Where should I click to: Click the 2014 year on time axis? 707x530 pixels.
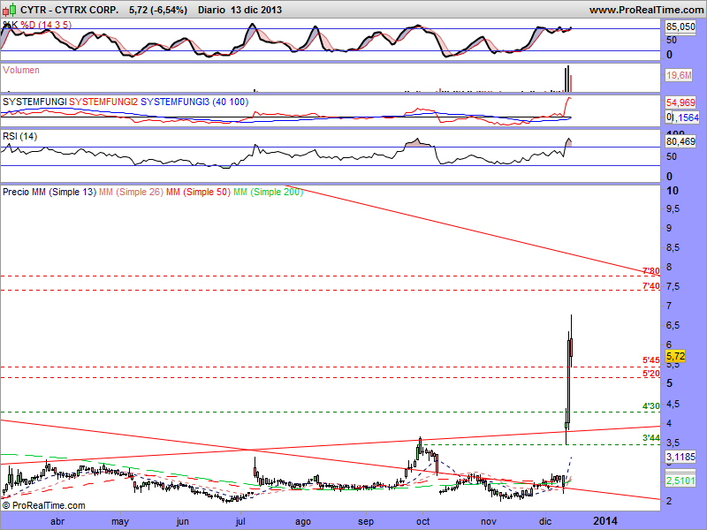(x=605, y=521)
